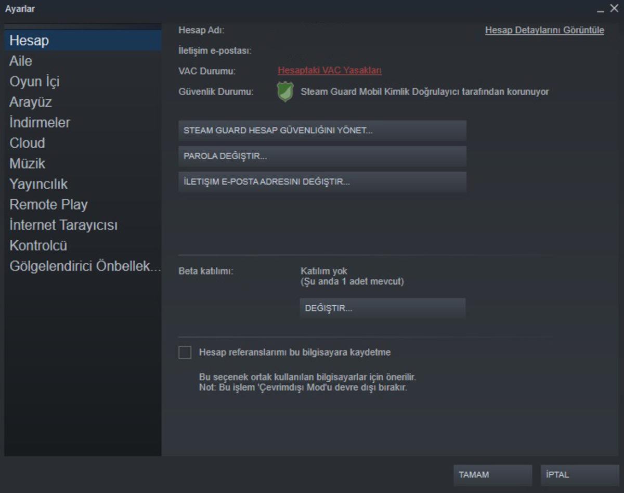Image resolution: width=624 pixels, height=493 pixels.
Task: Select İndirmeler in the sidebar
Action: pos(39,122)
